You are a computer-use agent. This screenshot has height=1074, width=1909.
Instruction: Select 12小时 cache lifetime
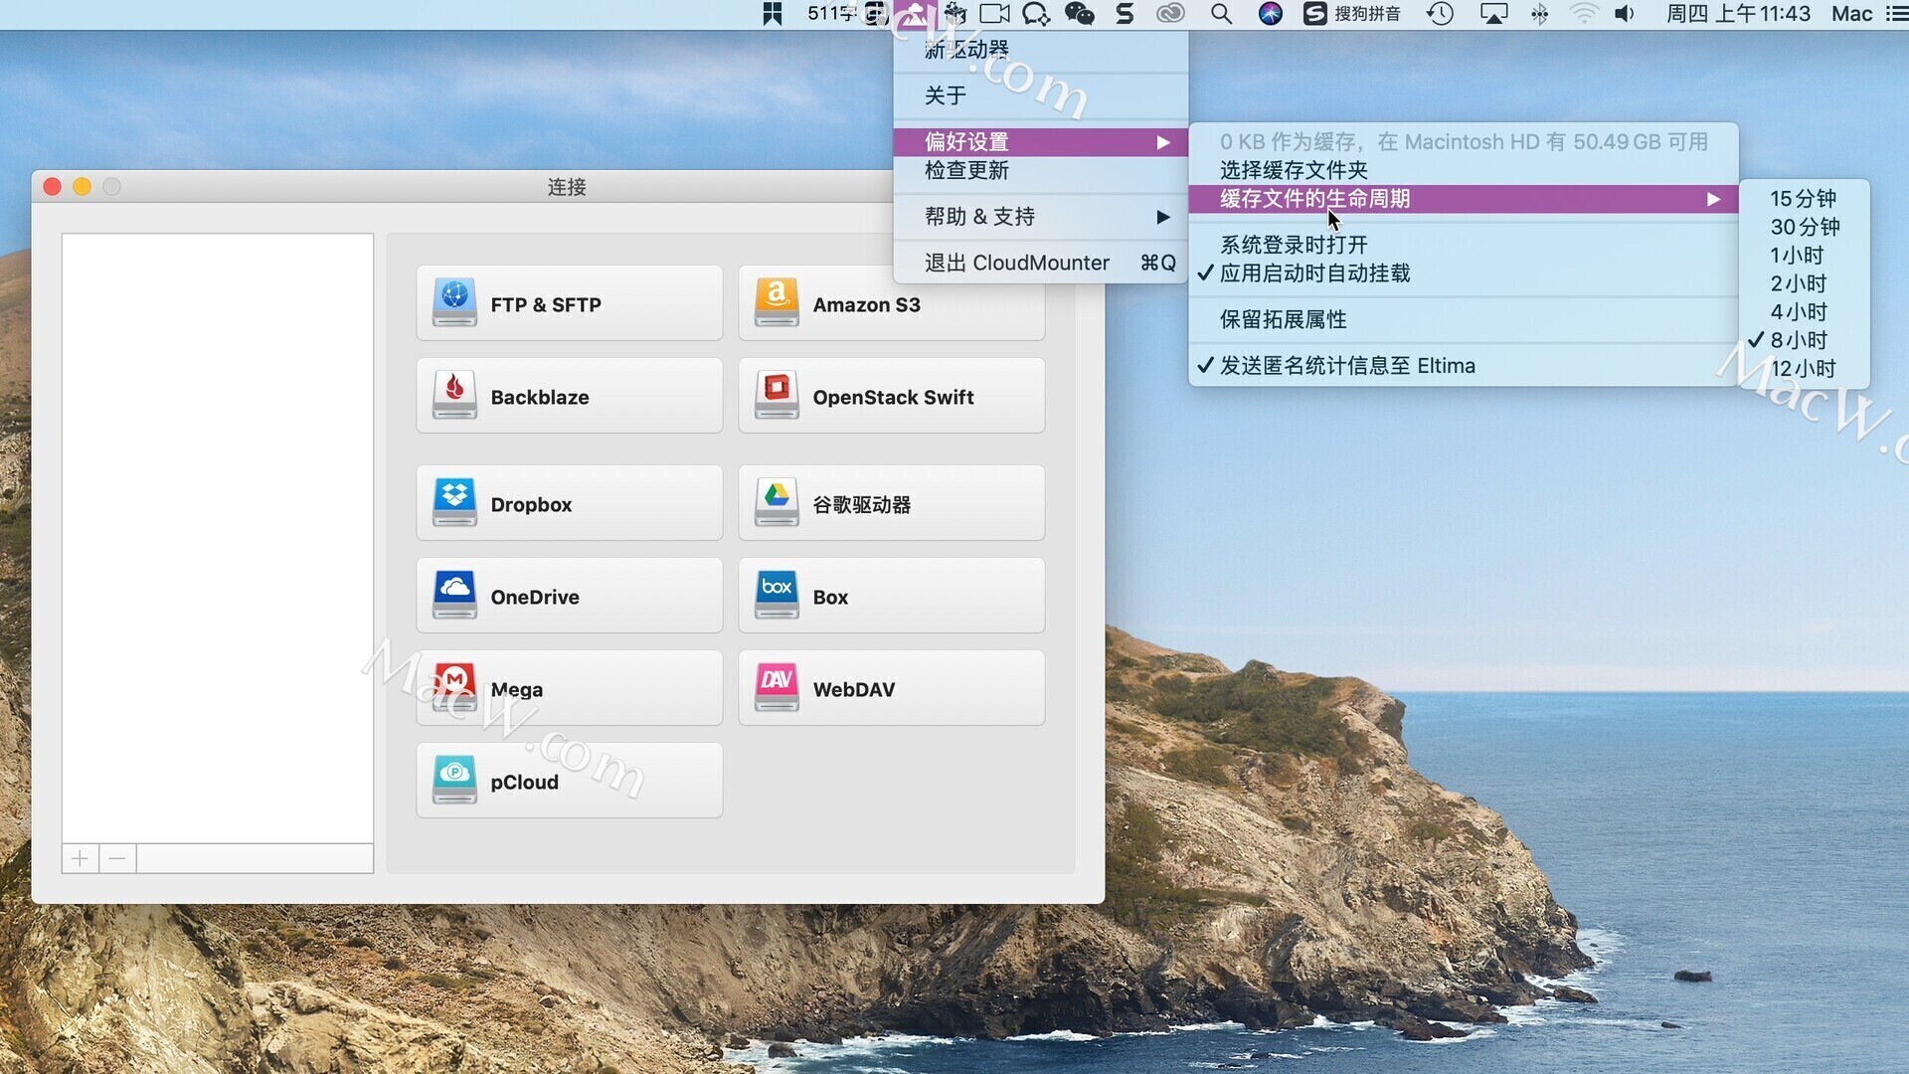pos(1805,369)
